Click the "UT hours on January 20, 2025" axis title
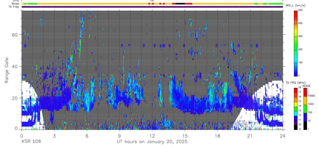 click(152, 142)
